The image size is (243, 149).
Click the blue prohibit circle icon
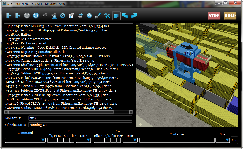click(63, 16)
